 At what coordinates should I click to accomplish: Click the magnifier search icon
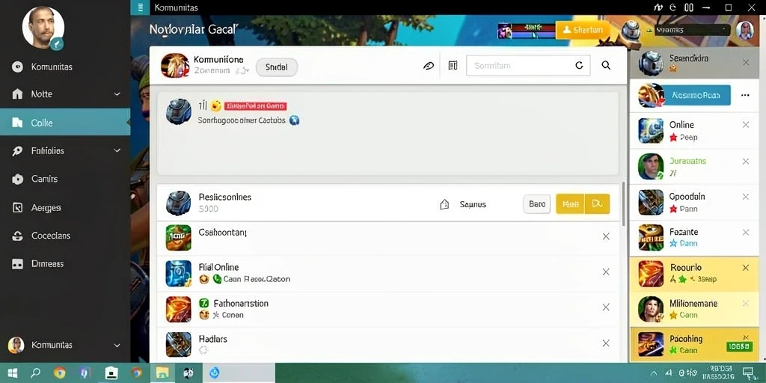pos(606,66)
